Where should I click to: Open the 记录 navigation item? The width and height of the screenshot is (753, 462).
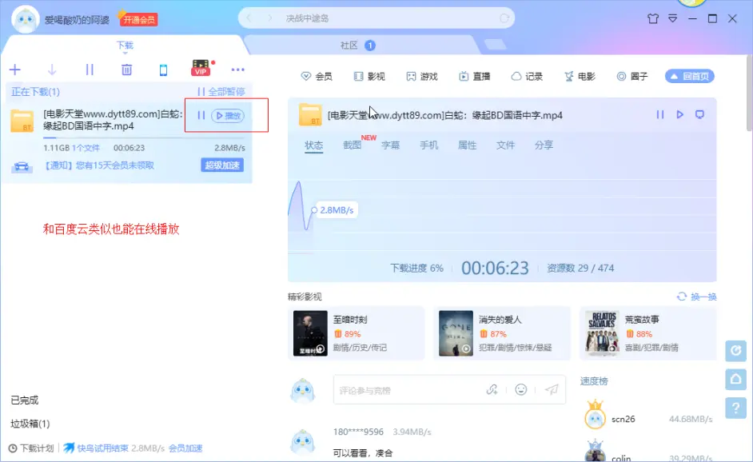click(527, 77)
